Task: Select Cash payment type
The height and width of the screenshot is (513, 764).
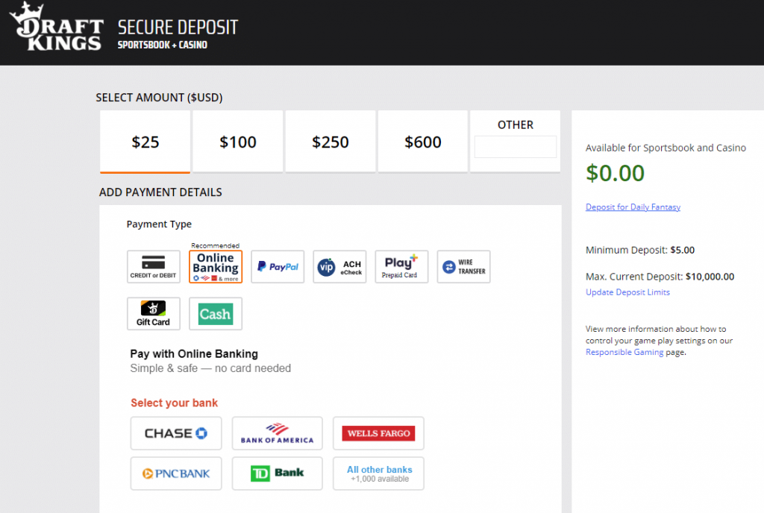Action: pos(216,314)
